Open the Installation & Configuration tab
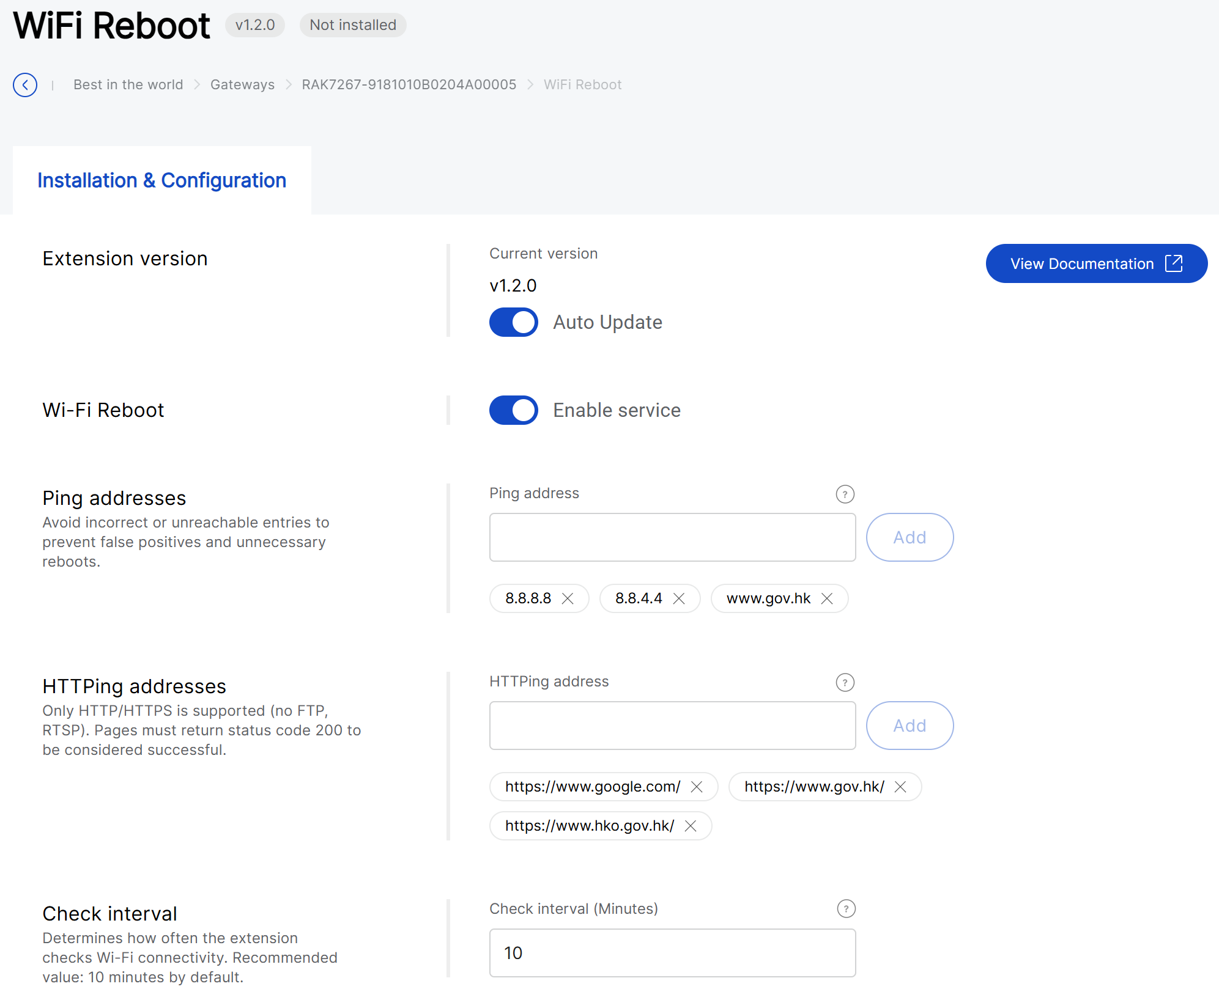Image resolution: width=1219 pixels, height=989 pixels. pos(162,180)
